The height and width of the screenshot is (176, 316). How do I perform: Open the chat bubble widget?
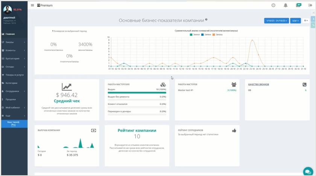tap(307, 171)
